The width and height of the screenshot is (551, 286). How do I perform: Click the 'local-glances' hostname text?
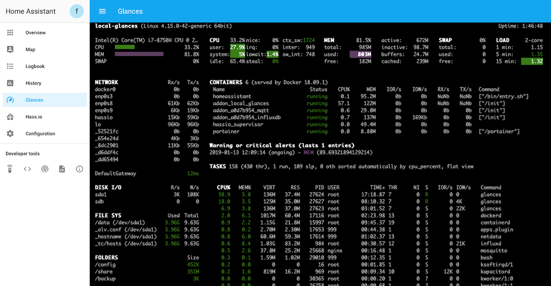(116, 26)
